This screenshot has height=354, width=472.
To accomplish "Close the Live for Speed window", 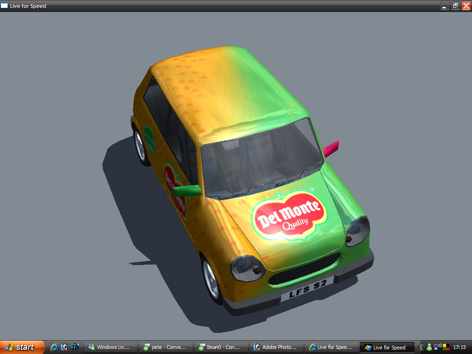I will point(466,6).
